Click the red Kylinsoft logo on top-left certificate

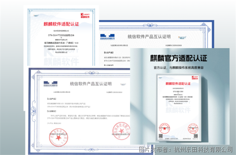coord(85,15)
